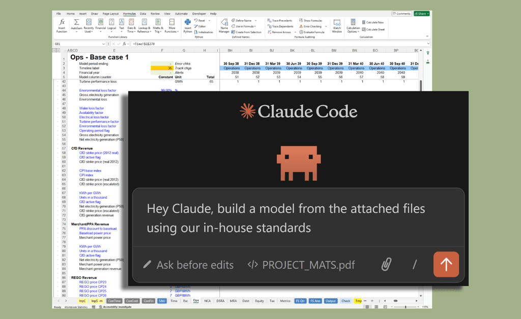Click Remove Arrows
The width and height of the screenshot is (521, 319).
[279, 32]
